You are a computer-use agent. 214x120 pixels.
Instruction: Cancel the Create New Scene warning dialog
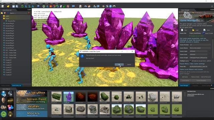coord(129,64)
